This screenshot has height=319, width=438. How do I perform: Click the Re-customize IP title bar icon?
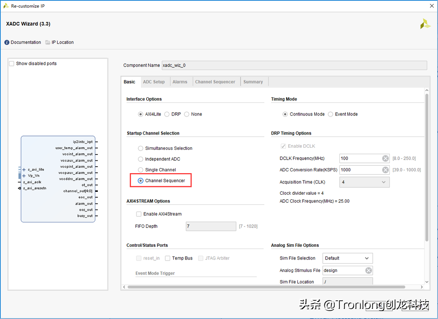[7, 5]
